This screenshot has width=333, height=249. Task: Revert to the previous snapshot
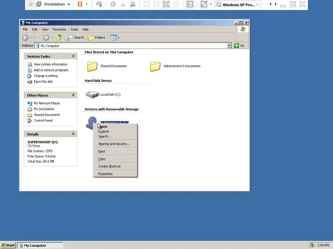click(123, 4)
